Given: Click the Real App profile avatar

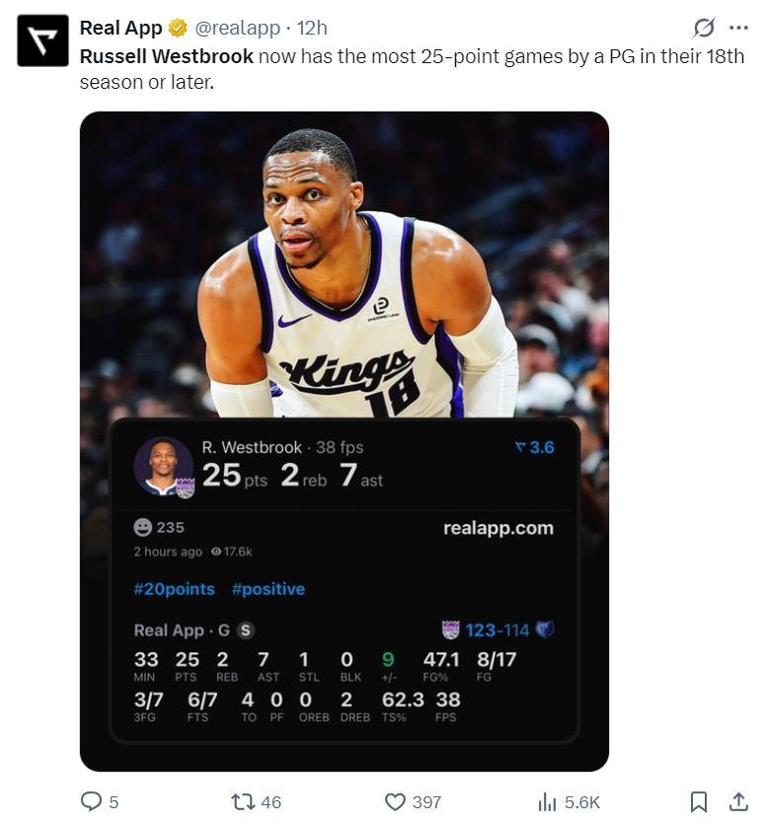Looking at the screenshot, I should [42, 39].
